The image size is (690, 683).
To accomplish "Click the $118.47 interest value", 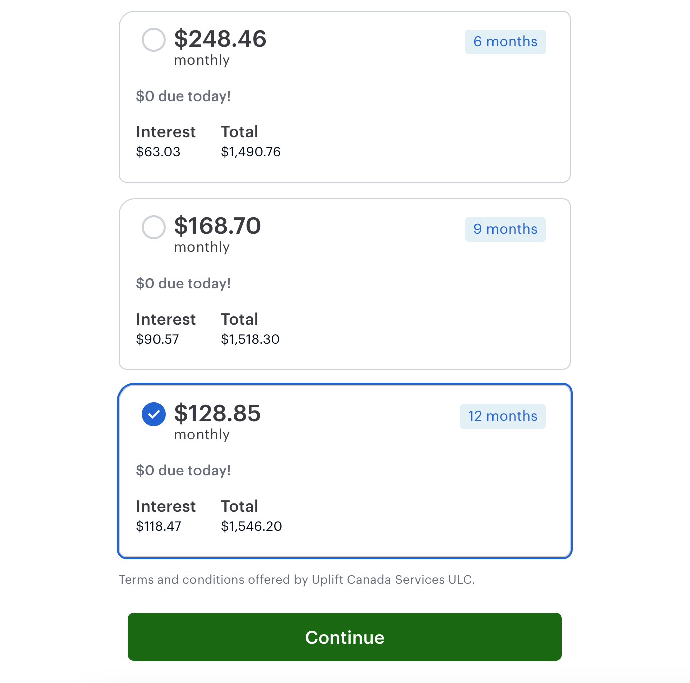I will [x=159, y=526].
